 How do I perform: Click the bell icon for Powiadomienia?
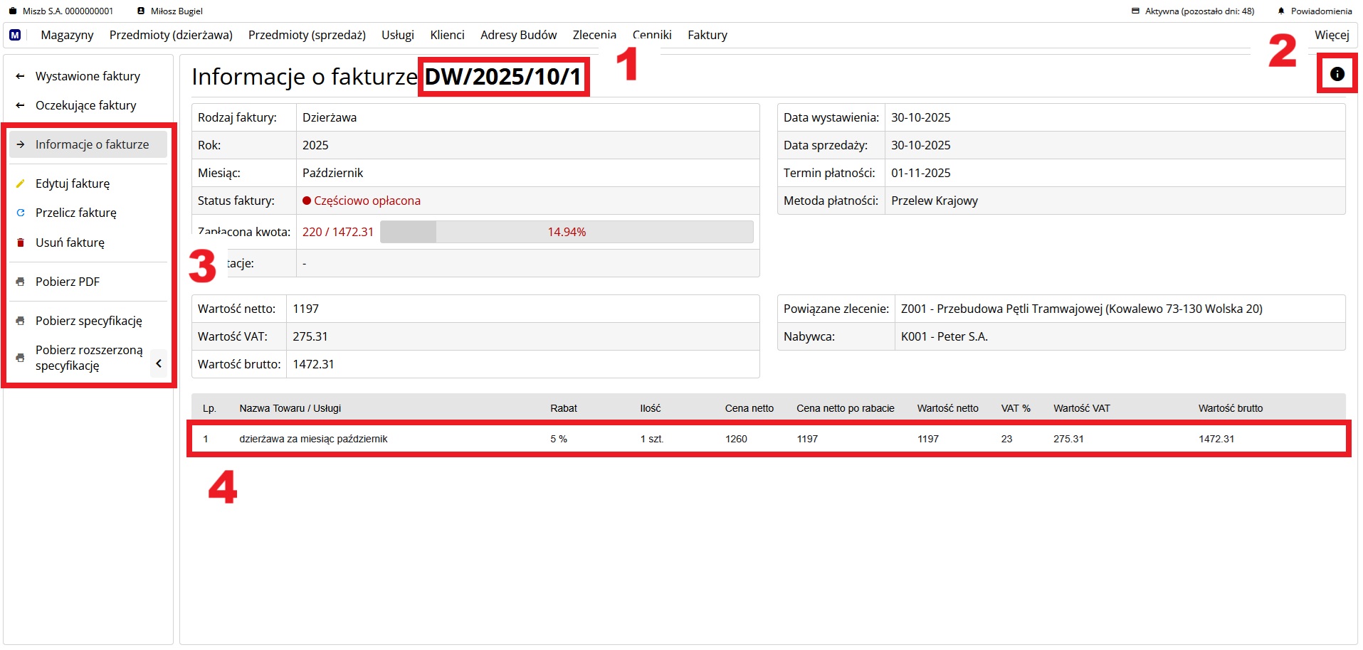click(1281, 11)
